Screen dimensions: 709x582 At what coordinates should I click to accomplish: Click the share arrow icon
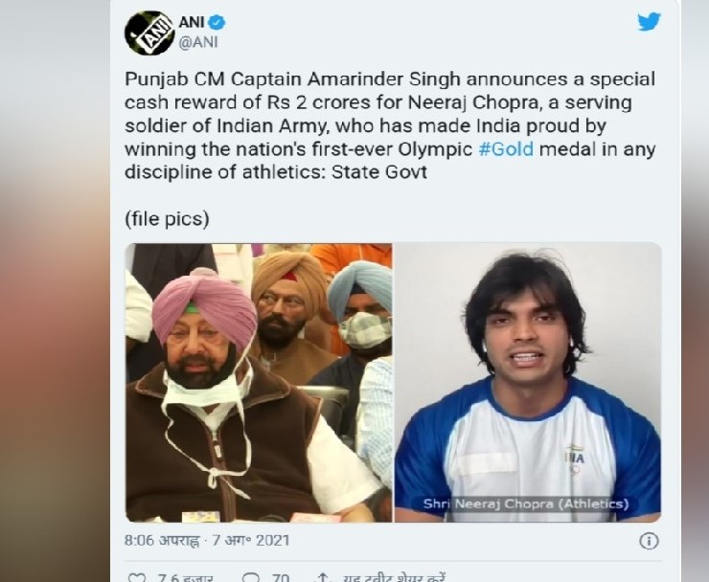[322, 577]
